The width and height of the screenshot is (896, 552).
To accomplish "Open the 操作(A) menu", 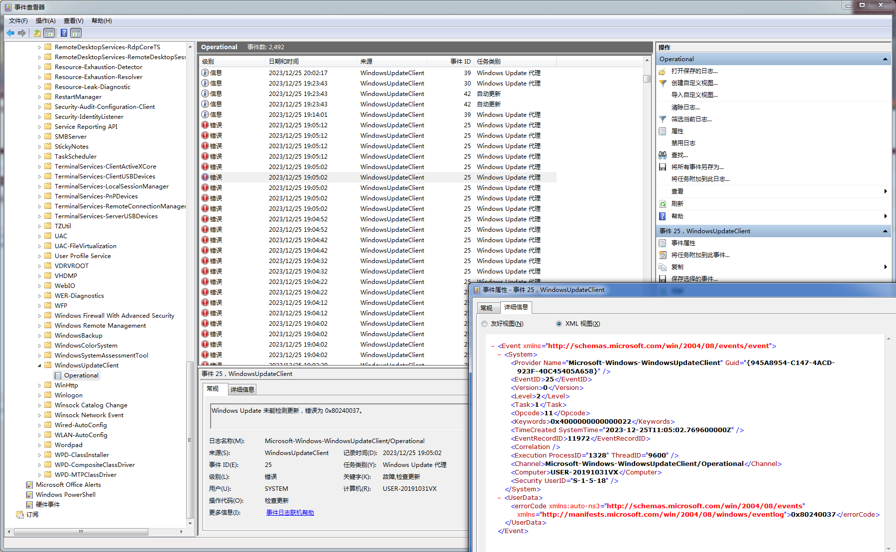I will (x=45, y=21).
